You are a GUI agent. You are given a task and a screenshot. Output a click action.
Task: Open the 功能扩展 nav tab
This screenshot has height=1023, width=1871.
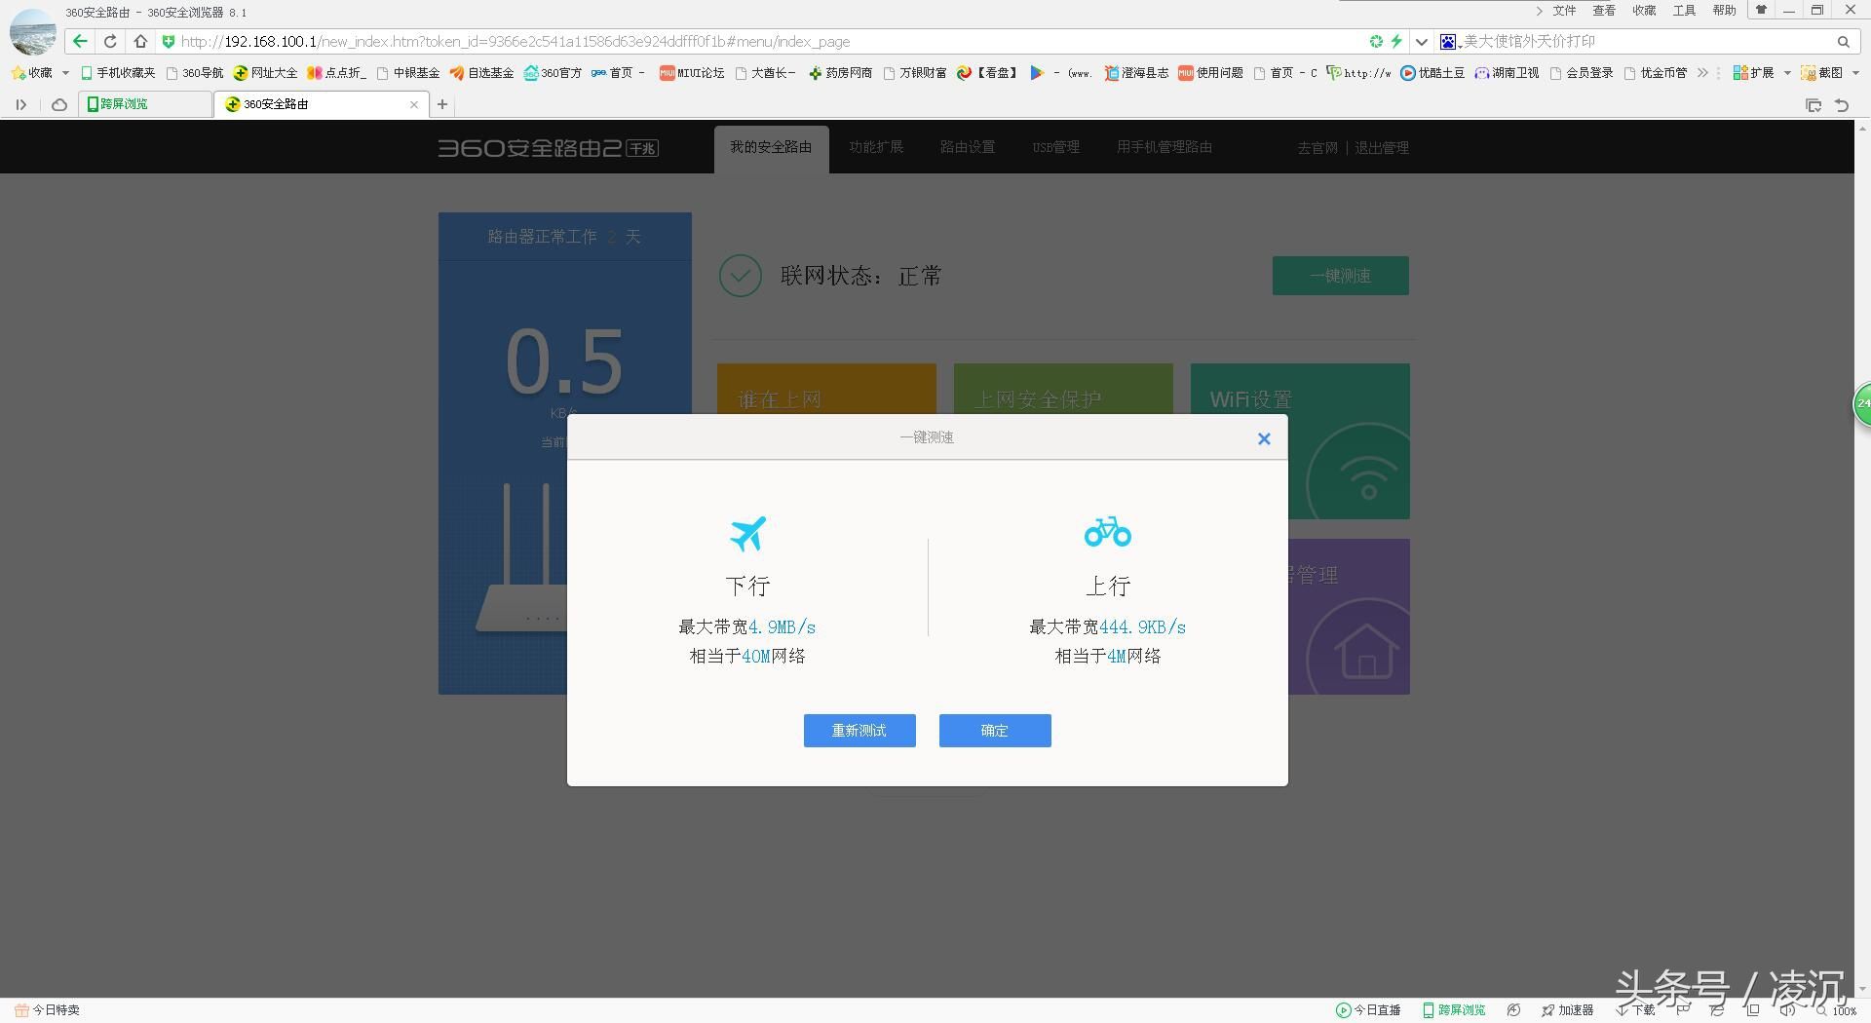[876, 147]
